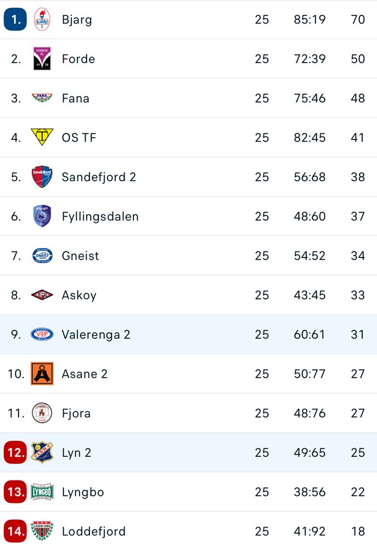Select the Fyllingsdalen purple crest
The width and height of the screenshot is (377, 549).
[x=42, y=216]
